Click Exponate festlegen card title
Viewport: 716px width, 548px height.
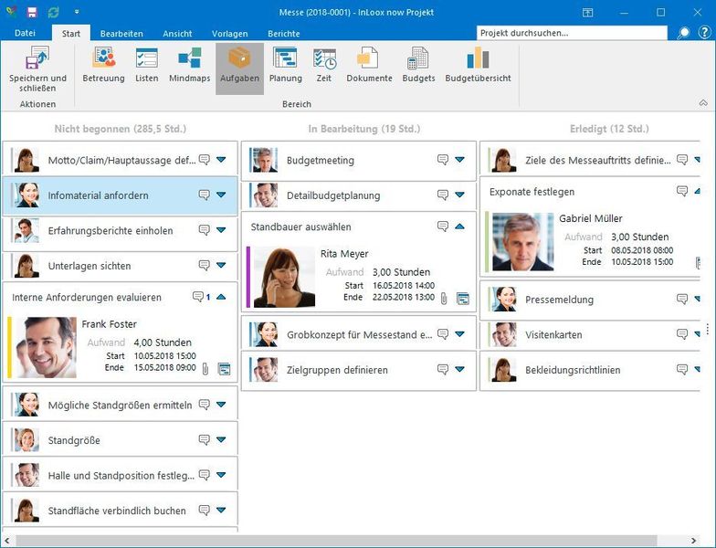[x=532, y=192]
